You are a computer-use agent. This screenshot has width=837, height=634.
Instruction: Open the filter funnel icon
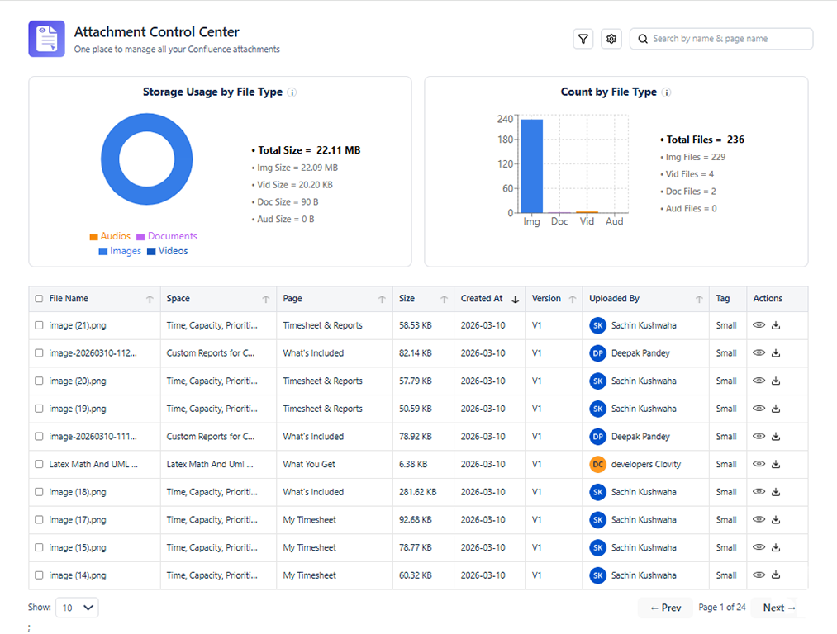tap(583, 39)
